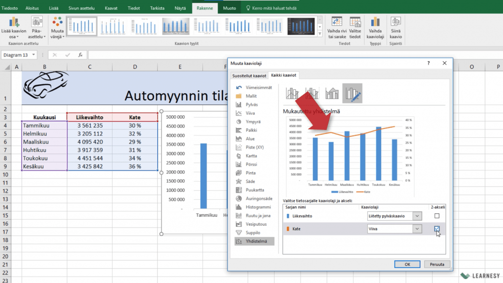503x283 pixels.
Task: Switch to the Suositellut kaaviot tab
Action: tap(249, 76)
